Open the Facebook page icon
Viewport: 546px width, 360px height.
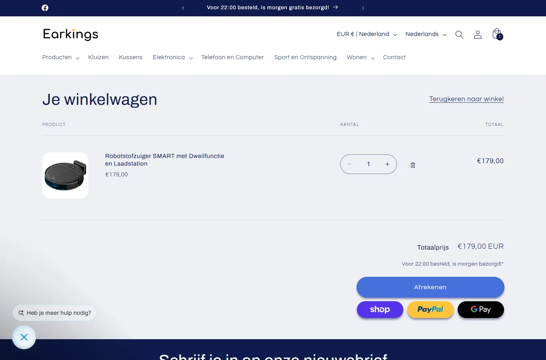[x=45, y=8]
